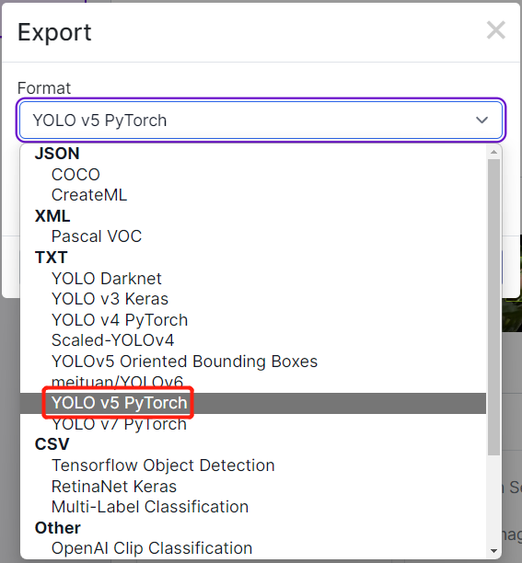The image size is (522, 563).
Task: Click the dropdown list scroll up arrow
Action: tap(494, 152)
